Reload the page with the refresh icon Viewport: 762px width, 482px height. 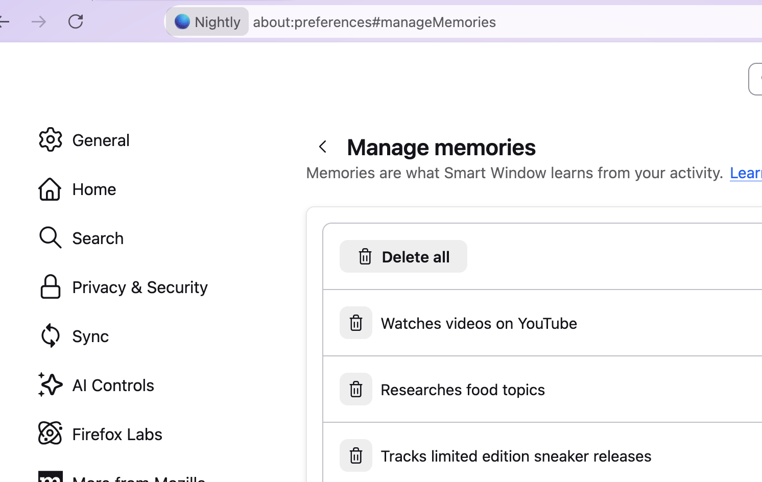coord(76,21)
